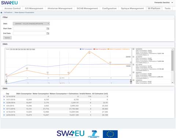The image size is (176, 138).
Task: Select the 4/18/2016 annotation flag icon
Action: coord(133,57)
